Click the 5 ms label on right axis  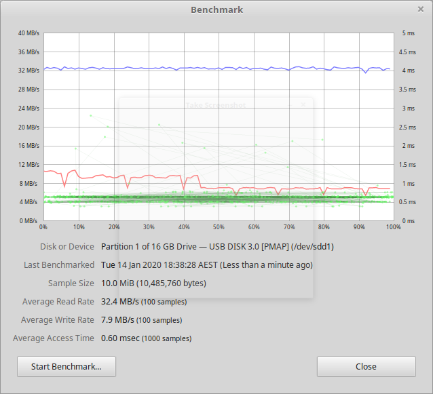pyautogui.click(x=408, y=33)
